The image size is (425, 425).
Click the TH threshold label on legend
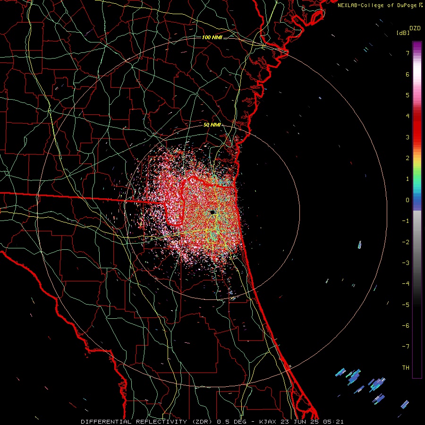(406, 368)
